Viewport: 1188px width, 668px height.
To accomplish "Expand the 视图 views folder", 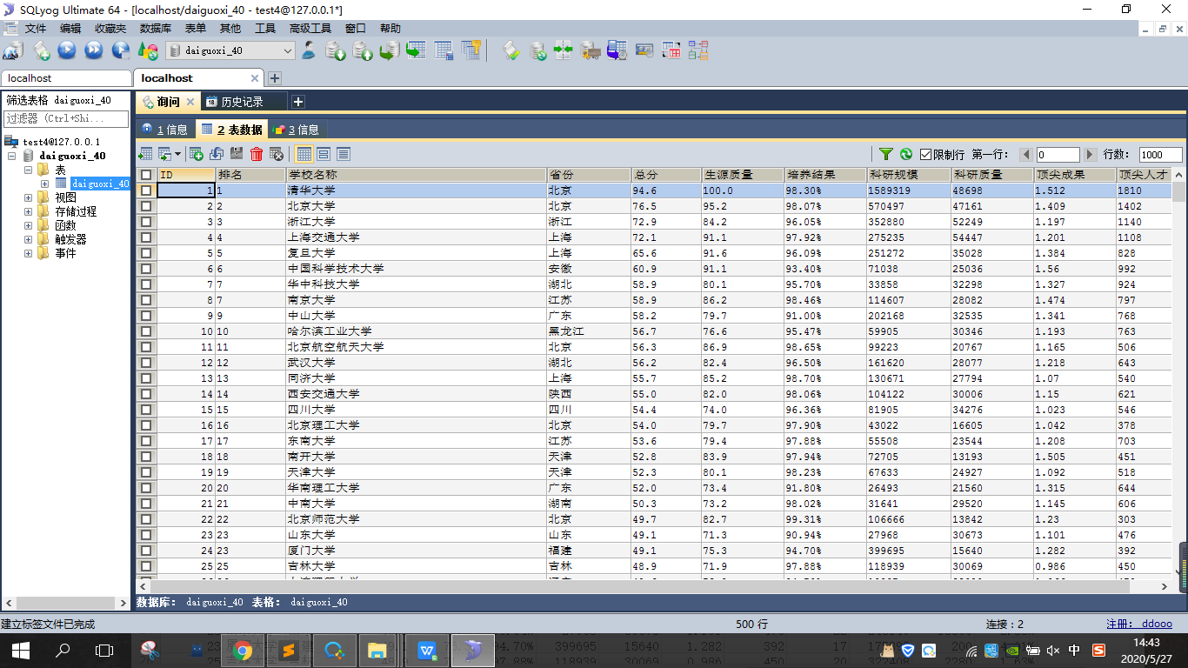I will point(28,197).
